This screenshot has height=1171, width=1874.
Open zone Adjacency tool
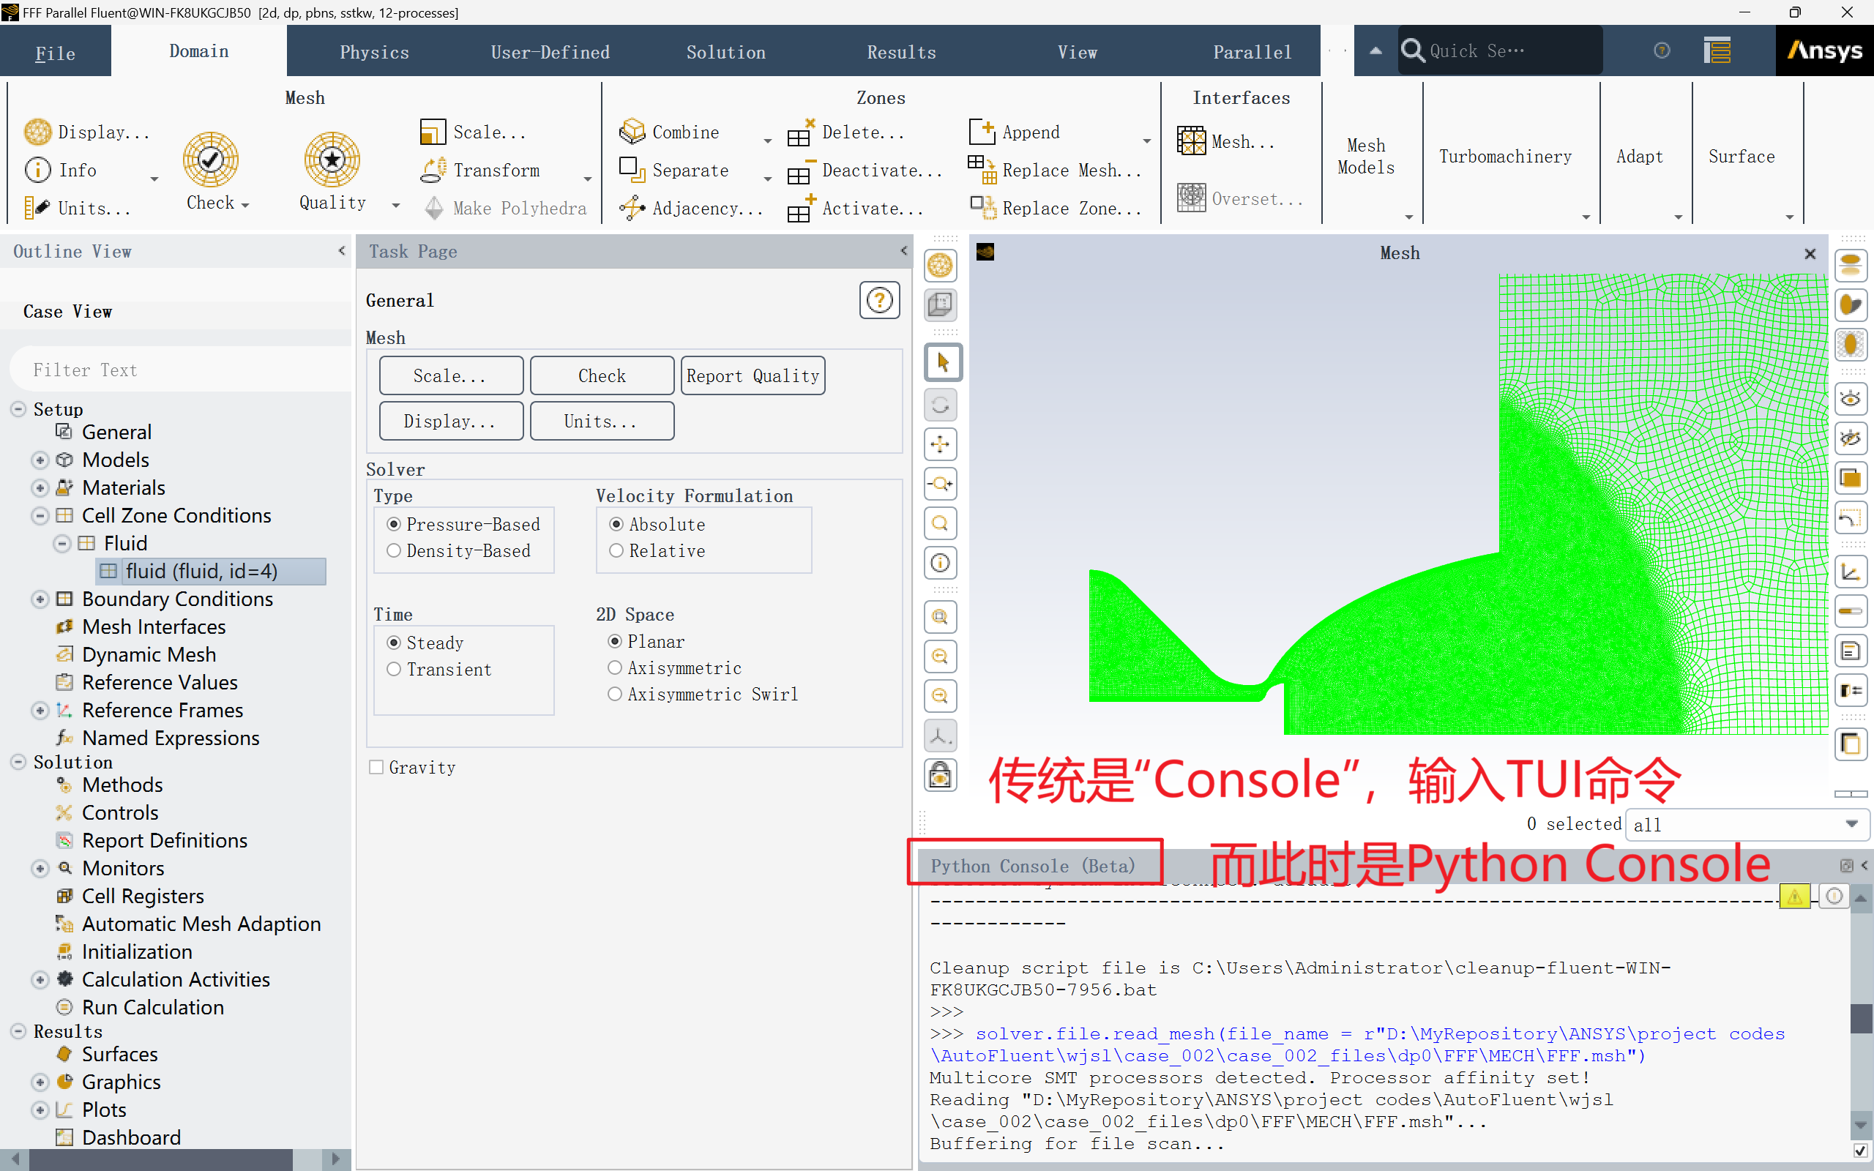click(632, 209)
